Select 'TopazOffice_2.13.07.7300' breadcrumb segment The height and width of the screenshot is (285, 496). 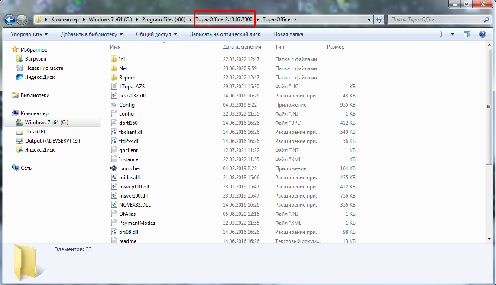click(224, 19)
